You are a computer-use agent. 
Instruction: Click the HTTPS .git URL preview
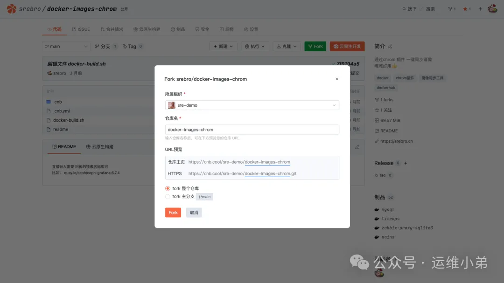tap(242, 173)
